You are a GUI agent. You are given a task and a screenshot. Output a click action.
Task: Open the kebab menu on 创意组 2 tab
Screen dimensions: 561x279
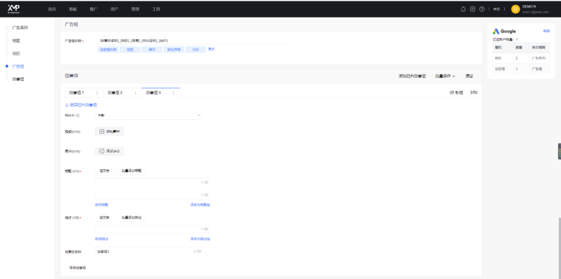click(x=135, y=93)
